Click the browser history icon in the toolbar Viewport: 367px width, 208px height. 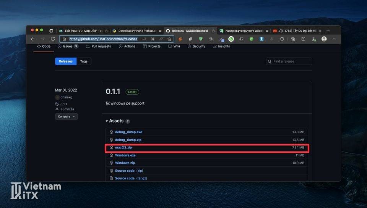pyautogui.click(x=303, y=39)
